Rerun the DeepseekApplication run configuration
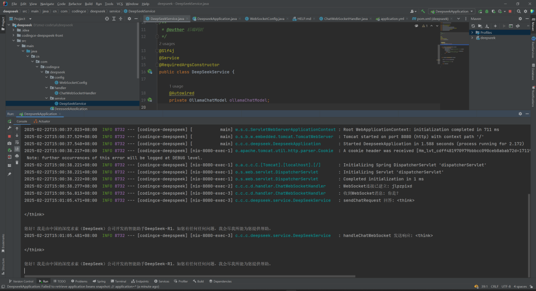This screenshot has height=291, width=536. pos(480,11)
